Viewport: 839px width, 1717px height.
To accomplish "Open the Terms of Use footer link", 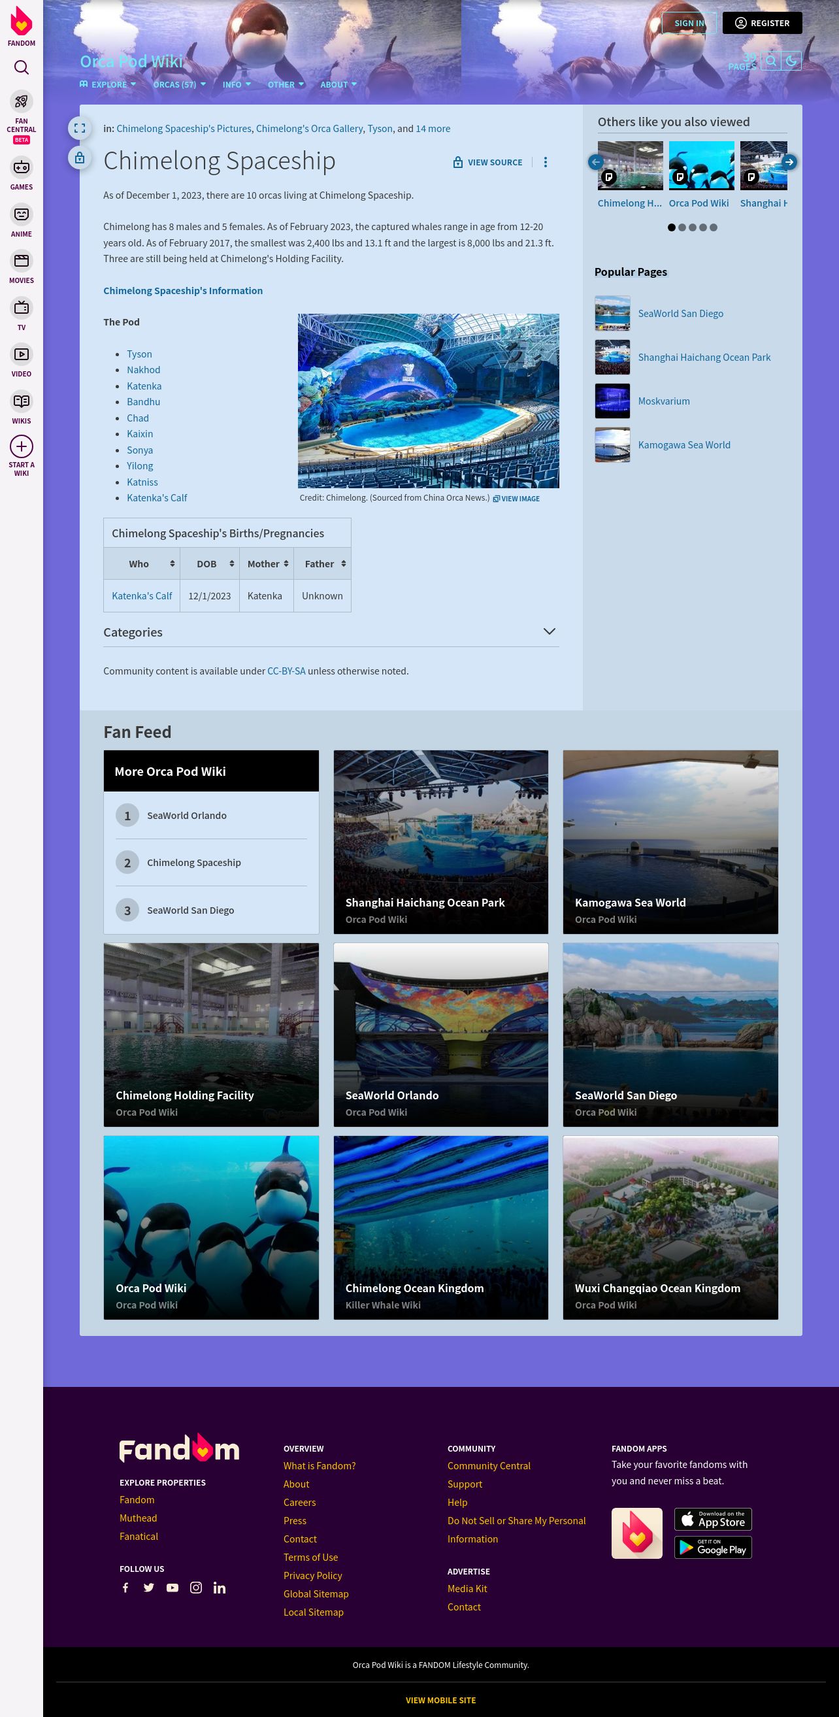I will coord(310,1557).
